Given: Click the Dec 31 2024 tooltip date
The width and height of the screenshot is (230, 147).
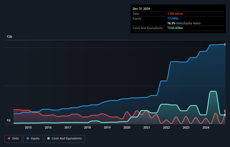Looking at the screenshot, I should coord(141,9).
